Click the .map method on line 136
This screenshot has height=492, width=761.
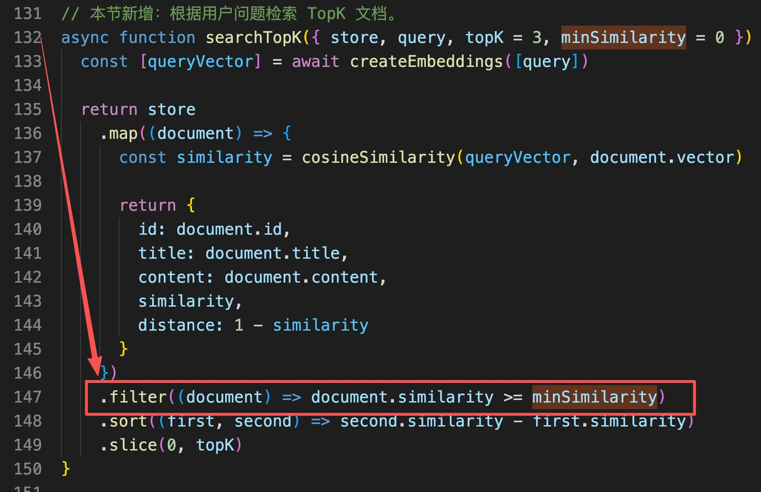click(119, 133)
